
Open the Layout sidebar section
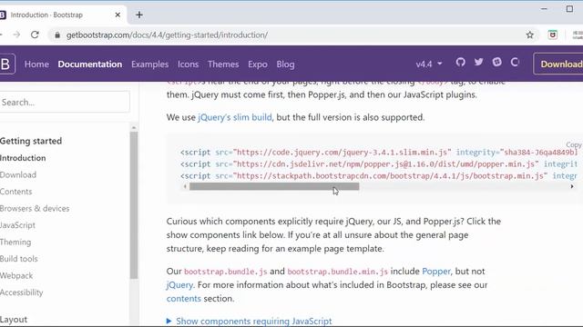14,319
